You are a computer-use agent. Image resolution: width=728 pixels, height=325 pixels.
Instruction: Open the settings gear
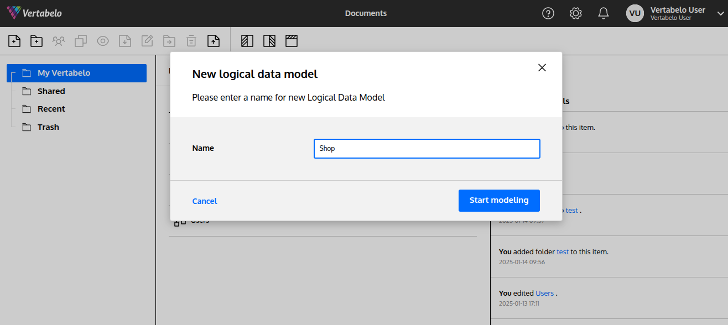(575, 13)
